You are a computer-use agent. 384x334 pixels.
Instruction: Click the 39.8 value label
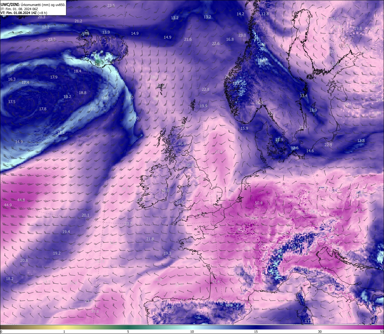click(95, 312)
